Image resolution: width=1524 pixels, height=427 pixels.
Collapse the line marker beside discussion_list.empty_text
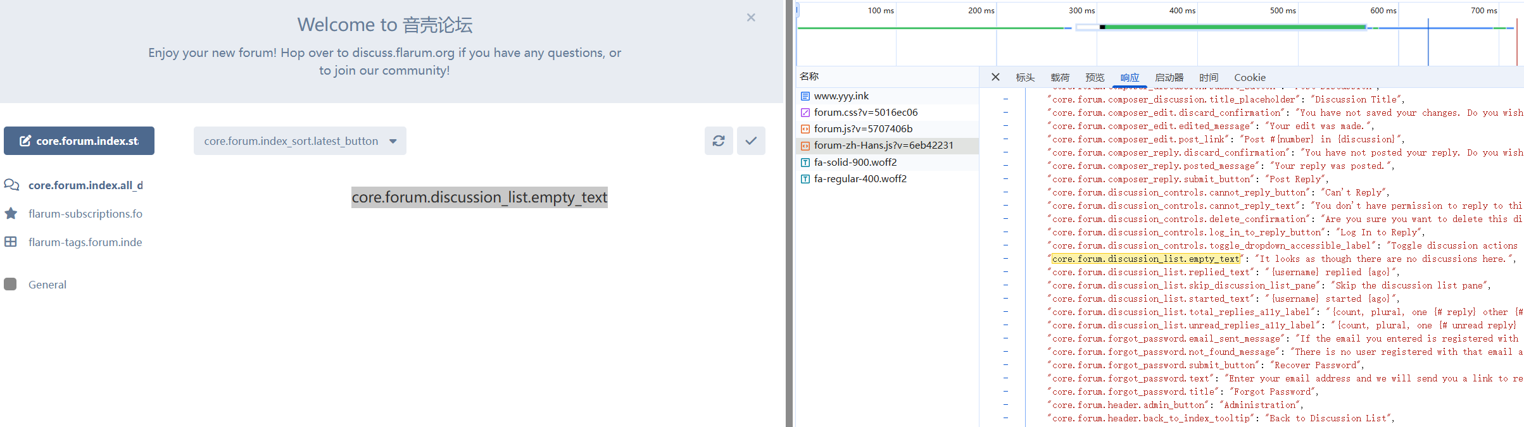coord(1005,259)
